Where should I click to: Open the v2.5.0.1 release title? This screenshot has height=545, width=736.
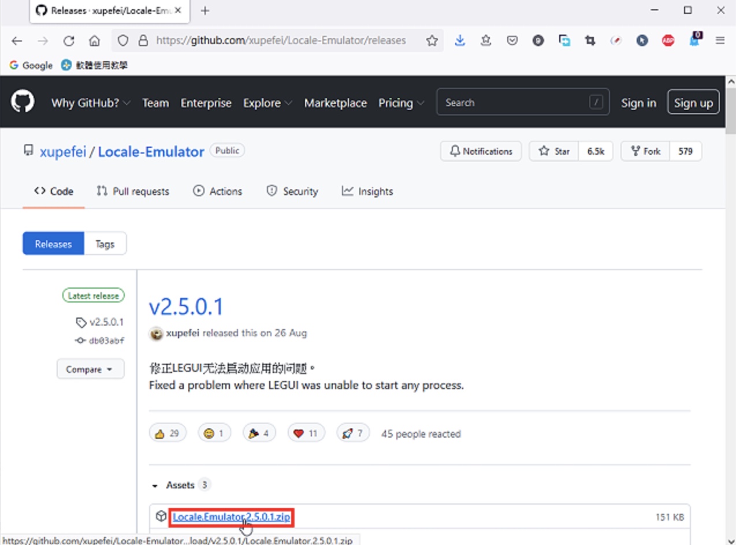click(186, 307)
